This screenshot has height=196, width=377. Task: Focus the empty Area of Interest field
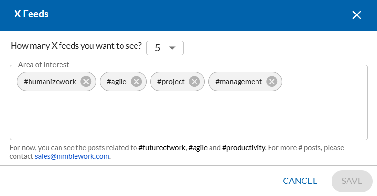point(189,115)
